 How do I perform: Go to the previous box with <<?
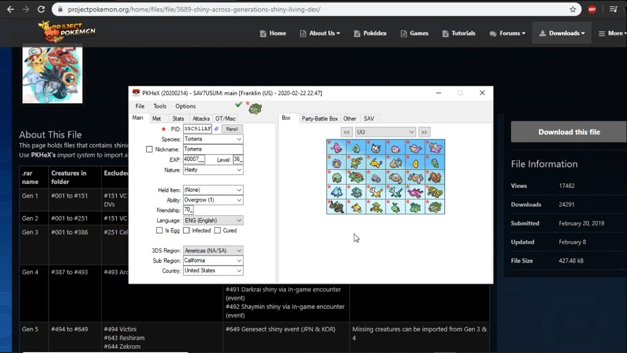tap(347, 132)
